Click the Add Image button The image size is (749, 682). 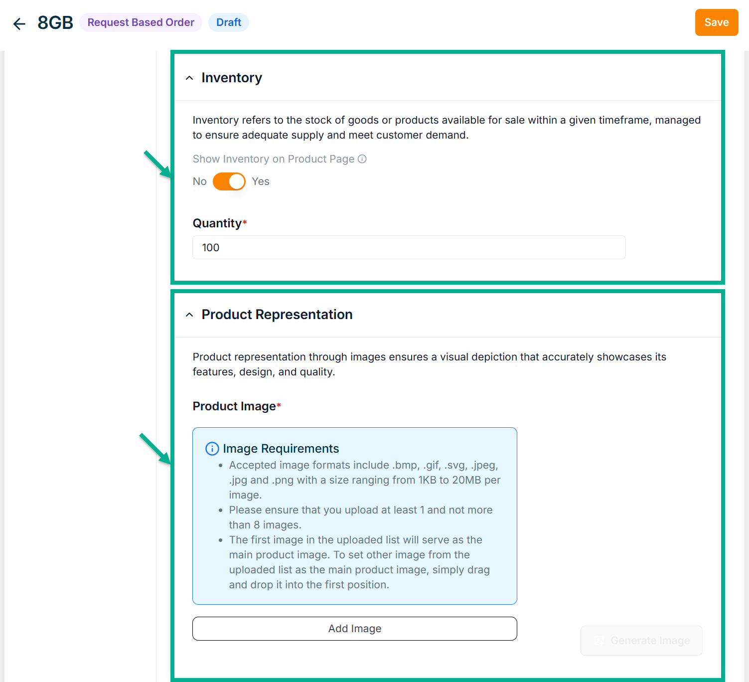(x=354, y=629)
